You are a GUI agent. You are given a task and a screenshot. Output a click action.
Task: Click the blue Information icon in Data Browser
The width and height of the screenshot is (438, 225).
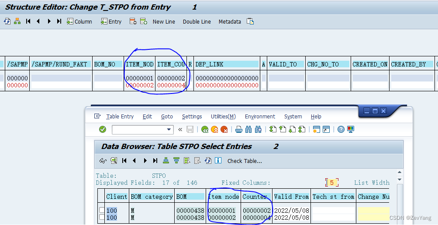[x=218, y=160]
